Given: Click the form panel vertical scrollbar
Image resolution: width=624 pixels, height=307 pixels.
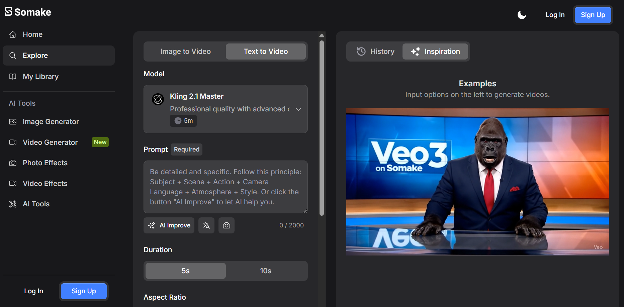Looking at the screenshot, I should point(322,128).
